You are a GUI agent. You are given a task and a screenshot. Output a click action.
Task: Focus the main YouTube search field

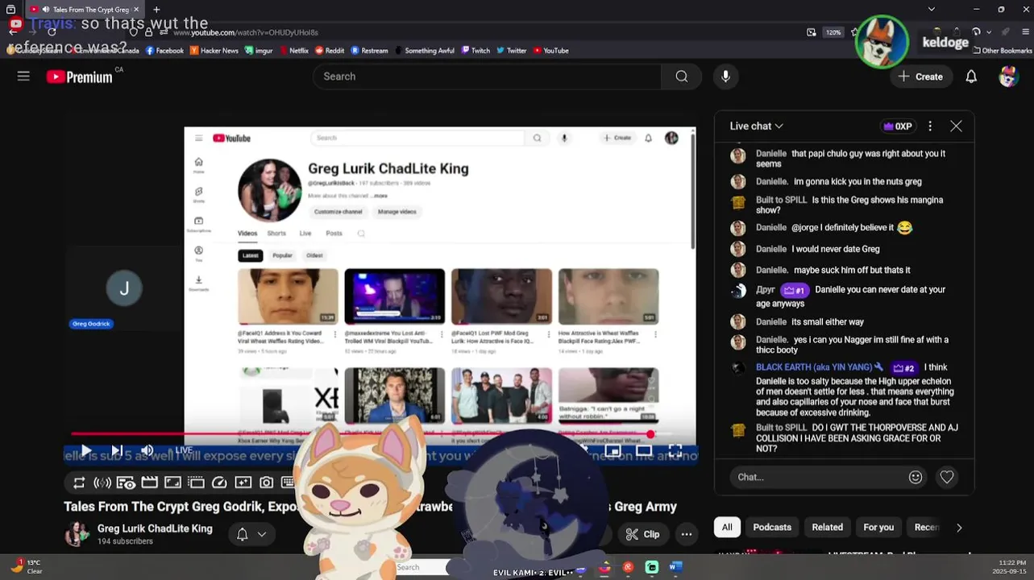(x=487, y=77)
